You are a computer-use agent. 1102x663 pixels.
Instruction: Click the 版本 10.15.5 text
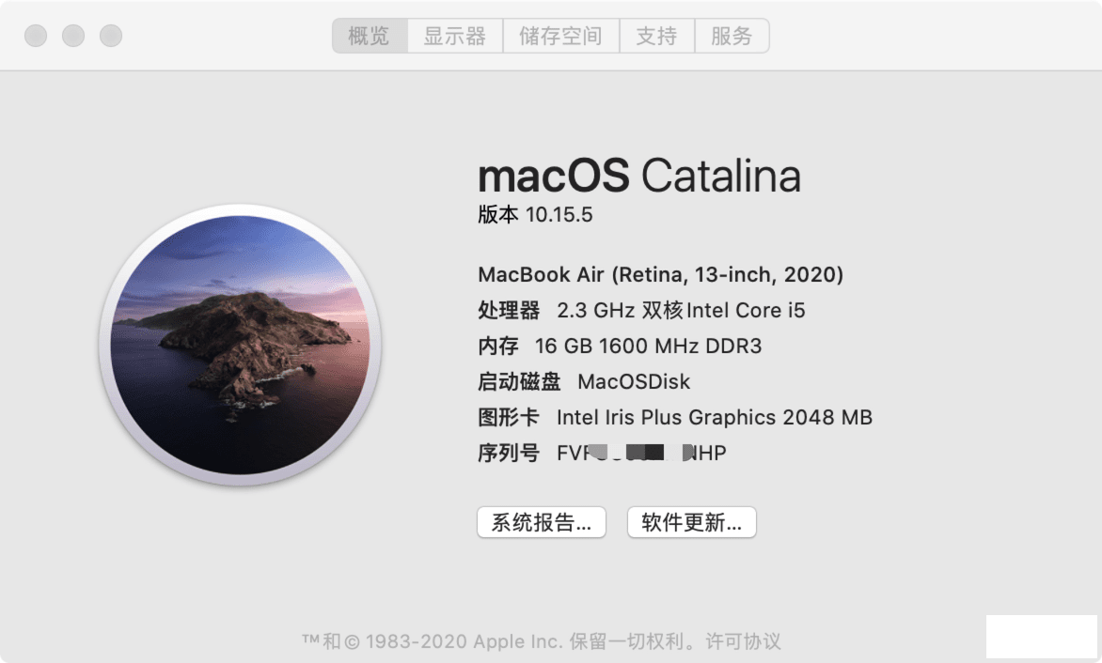pyautogui.click(x=535, y=215)
